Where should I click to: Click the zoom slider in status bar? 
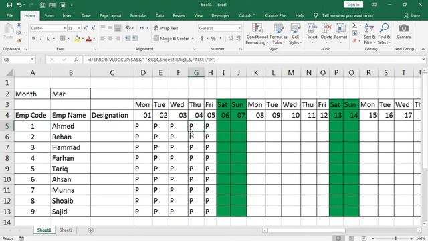[x=395, y=238]
